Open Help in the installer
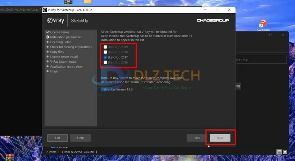Image resolution: width=295 pixels, height=161 pixels. (80, 138)
